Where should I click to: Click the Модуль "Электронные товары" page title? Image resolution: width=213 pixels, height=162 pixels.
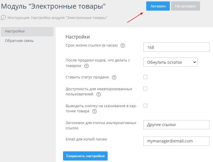pos(54,7)
